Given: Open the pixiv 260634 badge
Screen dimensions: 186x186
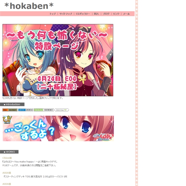Looking at the screenshot, I should pyautogui.click(x=26, y=110).
